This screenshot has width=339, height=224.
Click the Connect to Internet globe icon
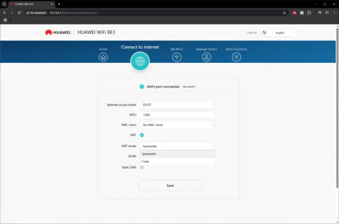coord(140,61)
